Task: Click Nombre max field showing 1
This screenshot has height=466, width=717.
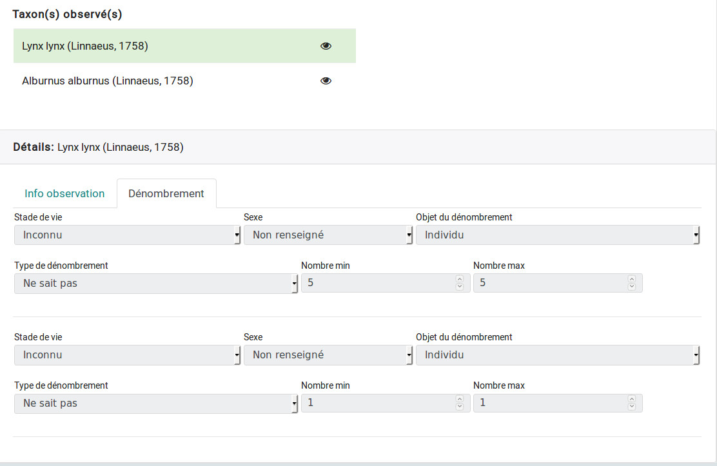Action: pyautogui.click(x=557, y=402)
